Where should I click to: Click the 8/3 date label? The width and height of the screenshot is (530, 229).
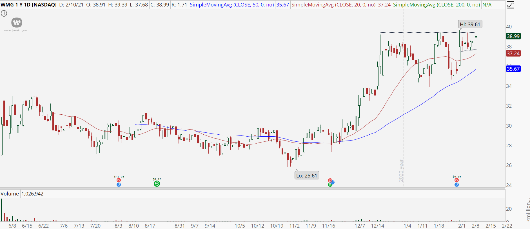119,226
